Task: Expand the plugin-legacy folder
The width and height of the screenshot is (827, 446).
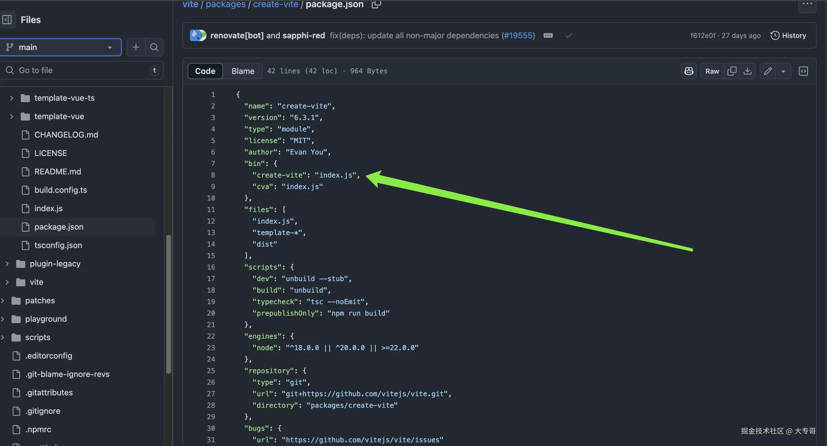Action: 7,264
